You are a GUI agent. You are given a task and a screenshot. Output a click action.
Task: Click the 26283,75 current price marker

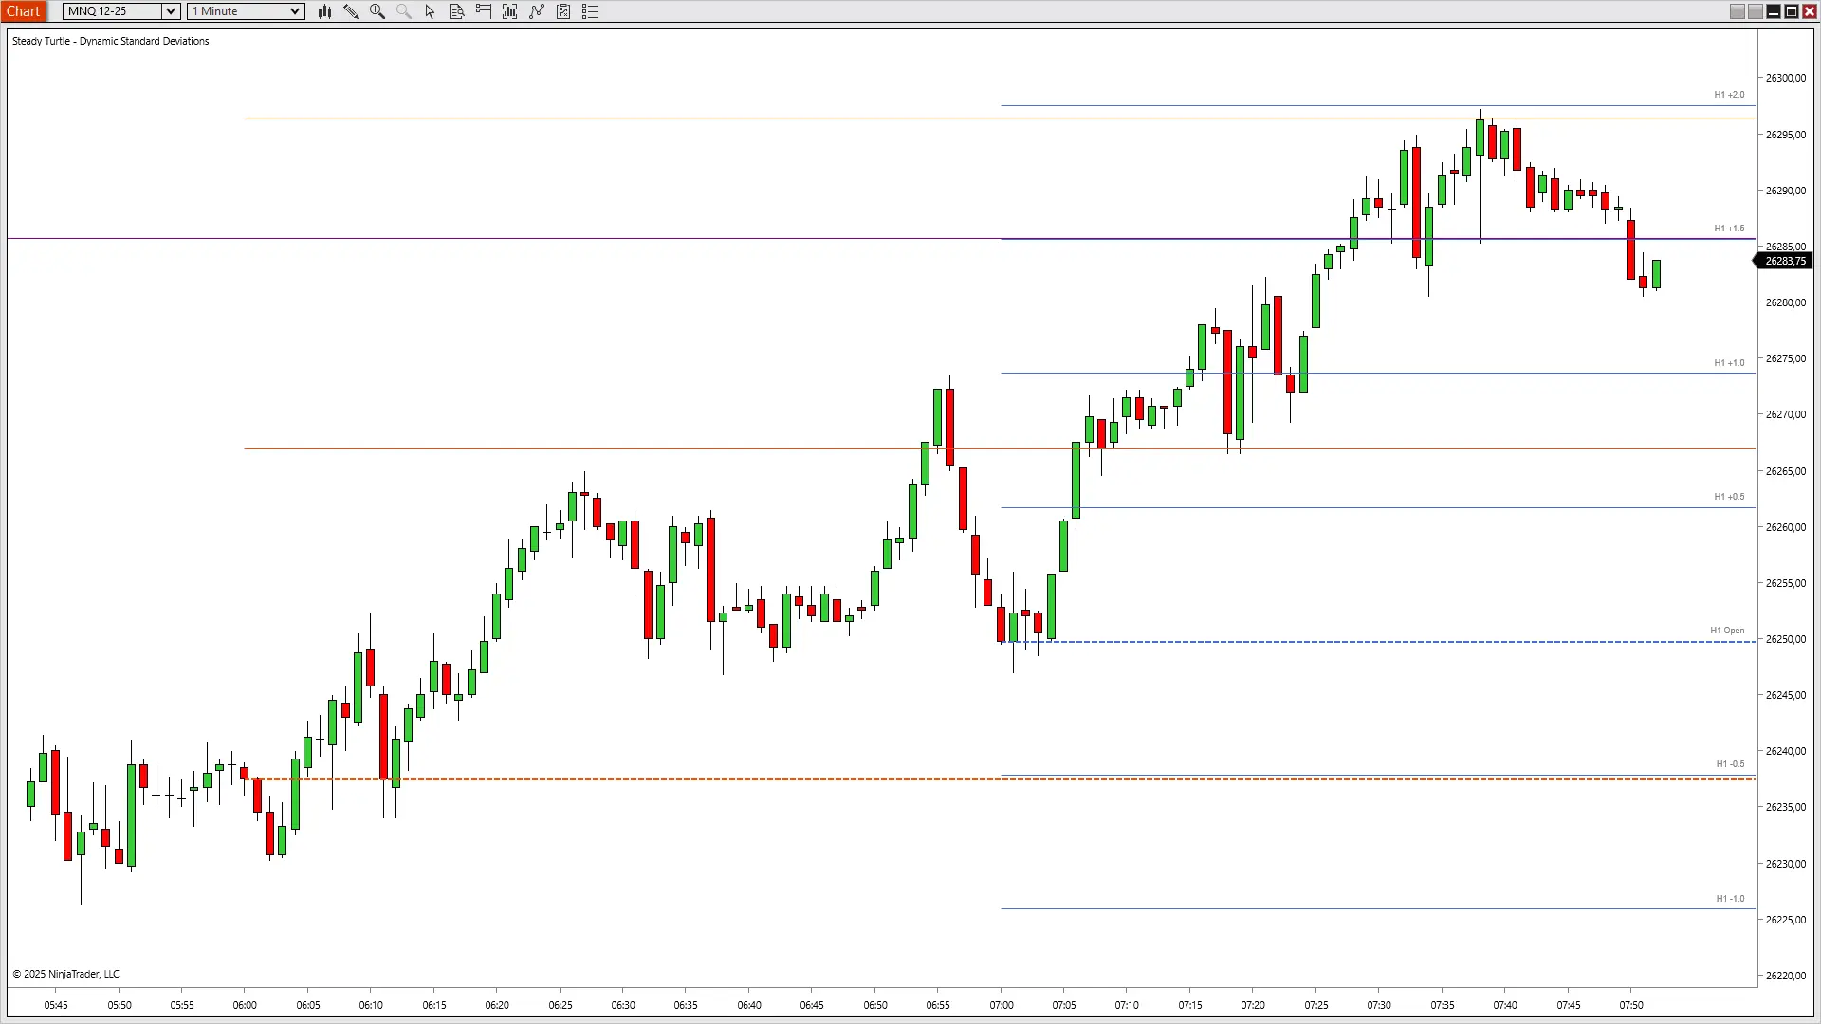tap(1785, 261)
